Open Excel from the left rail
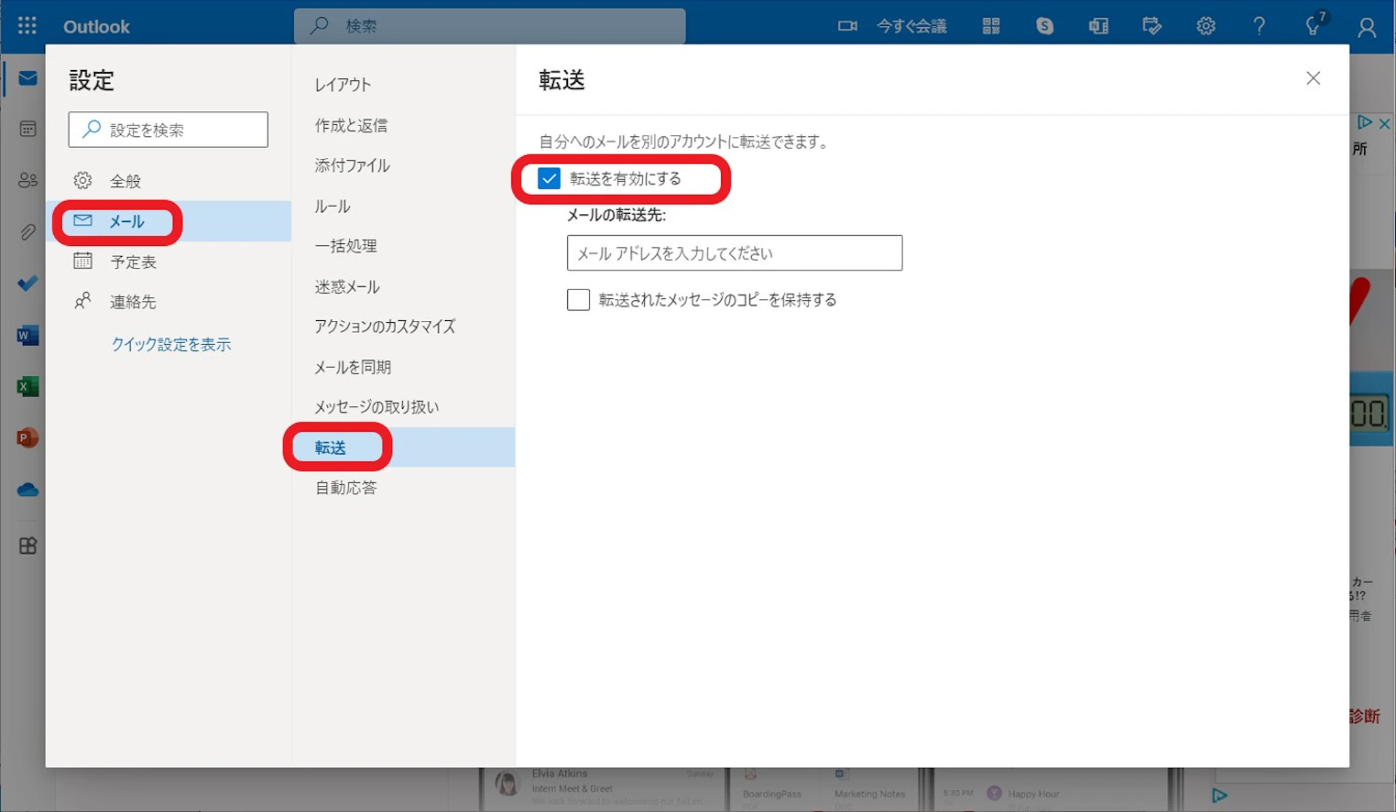Viewport: 1396px width, 812px height. pyautogui.click(x=27, y=386)
